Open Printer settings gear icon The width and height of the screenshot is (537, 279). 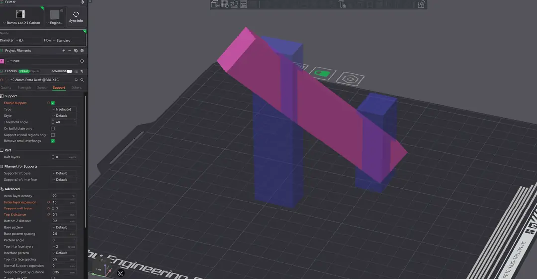82,2
